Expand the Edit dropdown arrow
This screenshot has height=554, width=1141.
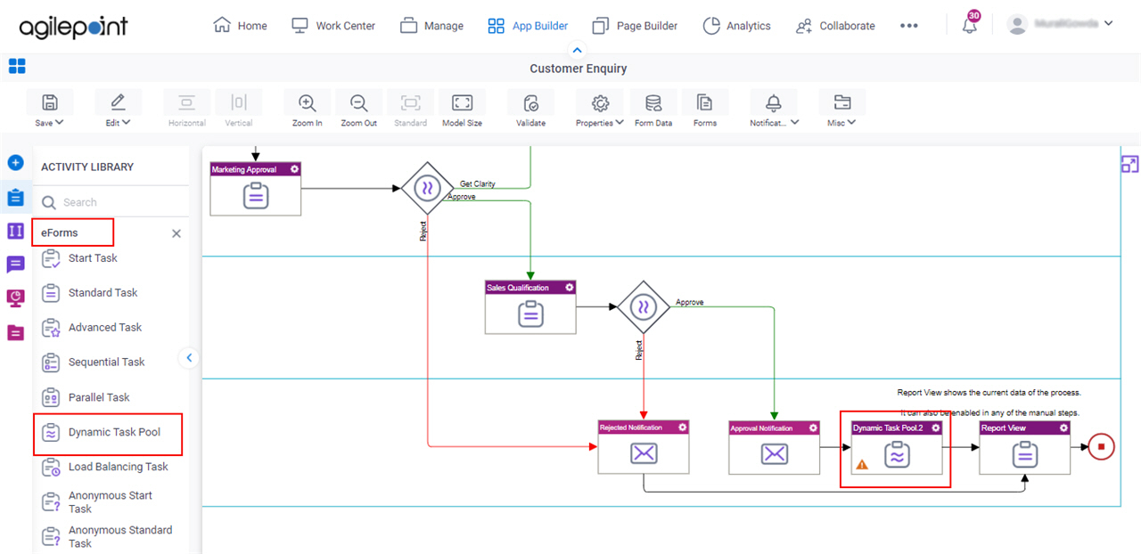click(127, 123)
